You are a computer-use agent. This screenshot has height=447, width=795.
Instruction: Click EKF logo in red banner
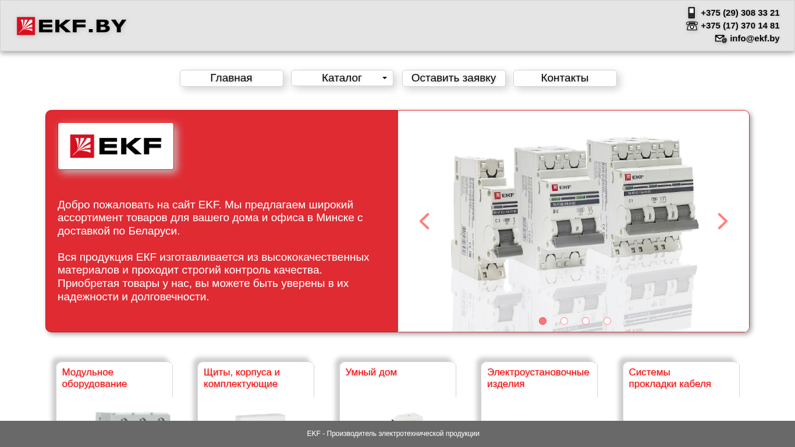click(116, 146)
